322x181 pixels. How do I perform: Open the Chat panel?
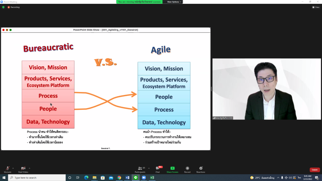[x=157, y=169]
